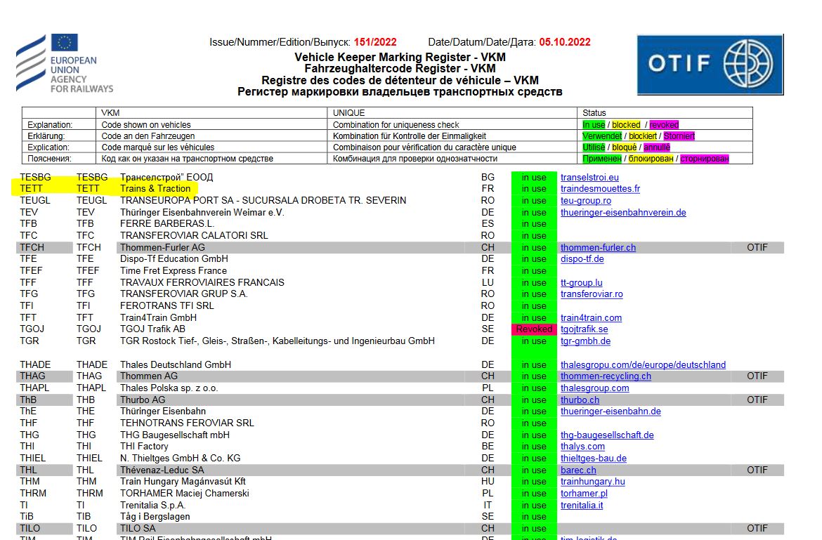Select the highlighted 'Trains & Traction' name

click(155, 189)
